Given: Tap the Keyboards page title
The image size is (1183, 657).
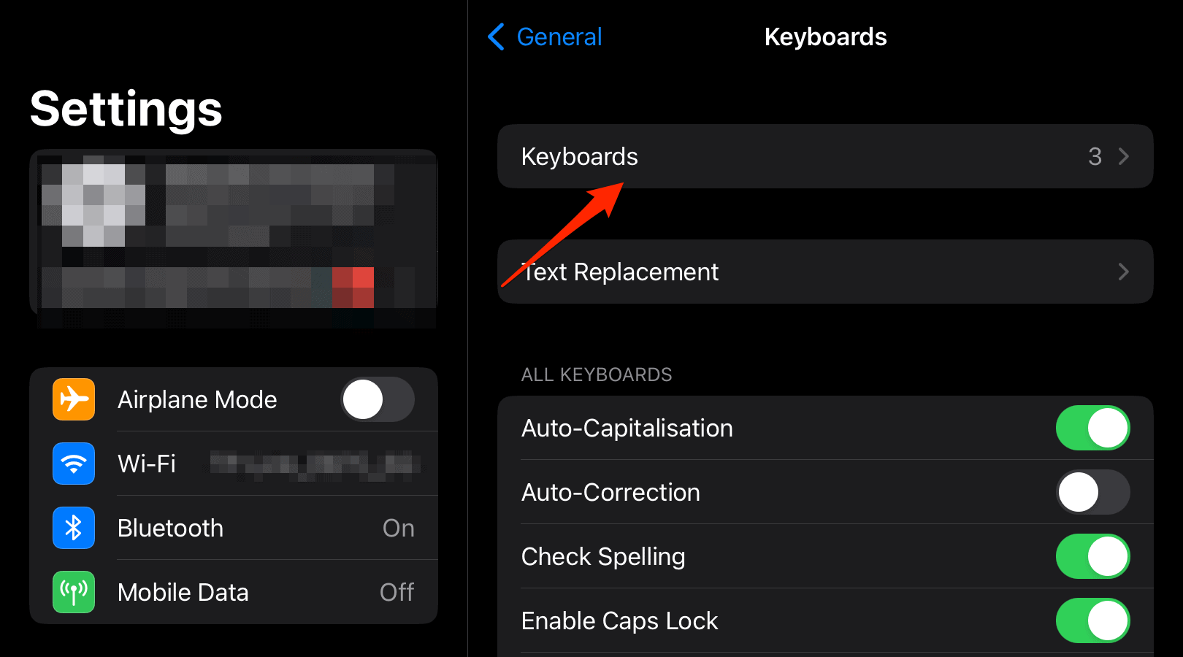Looking at the screenshot, I should click(825, 36).
